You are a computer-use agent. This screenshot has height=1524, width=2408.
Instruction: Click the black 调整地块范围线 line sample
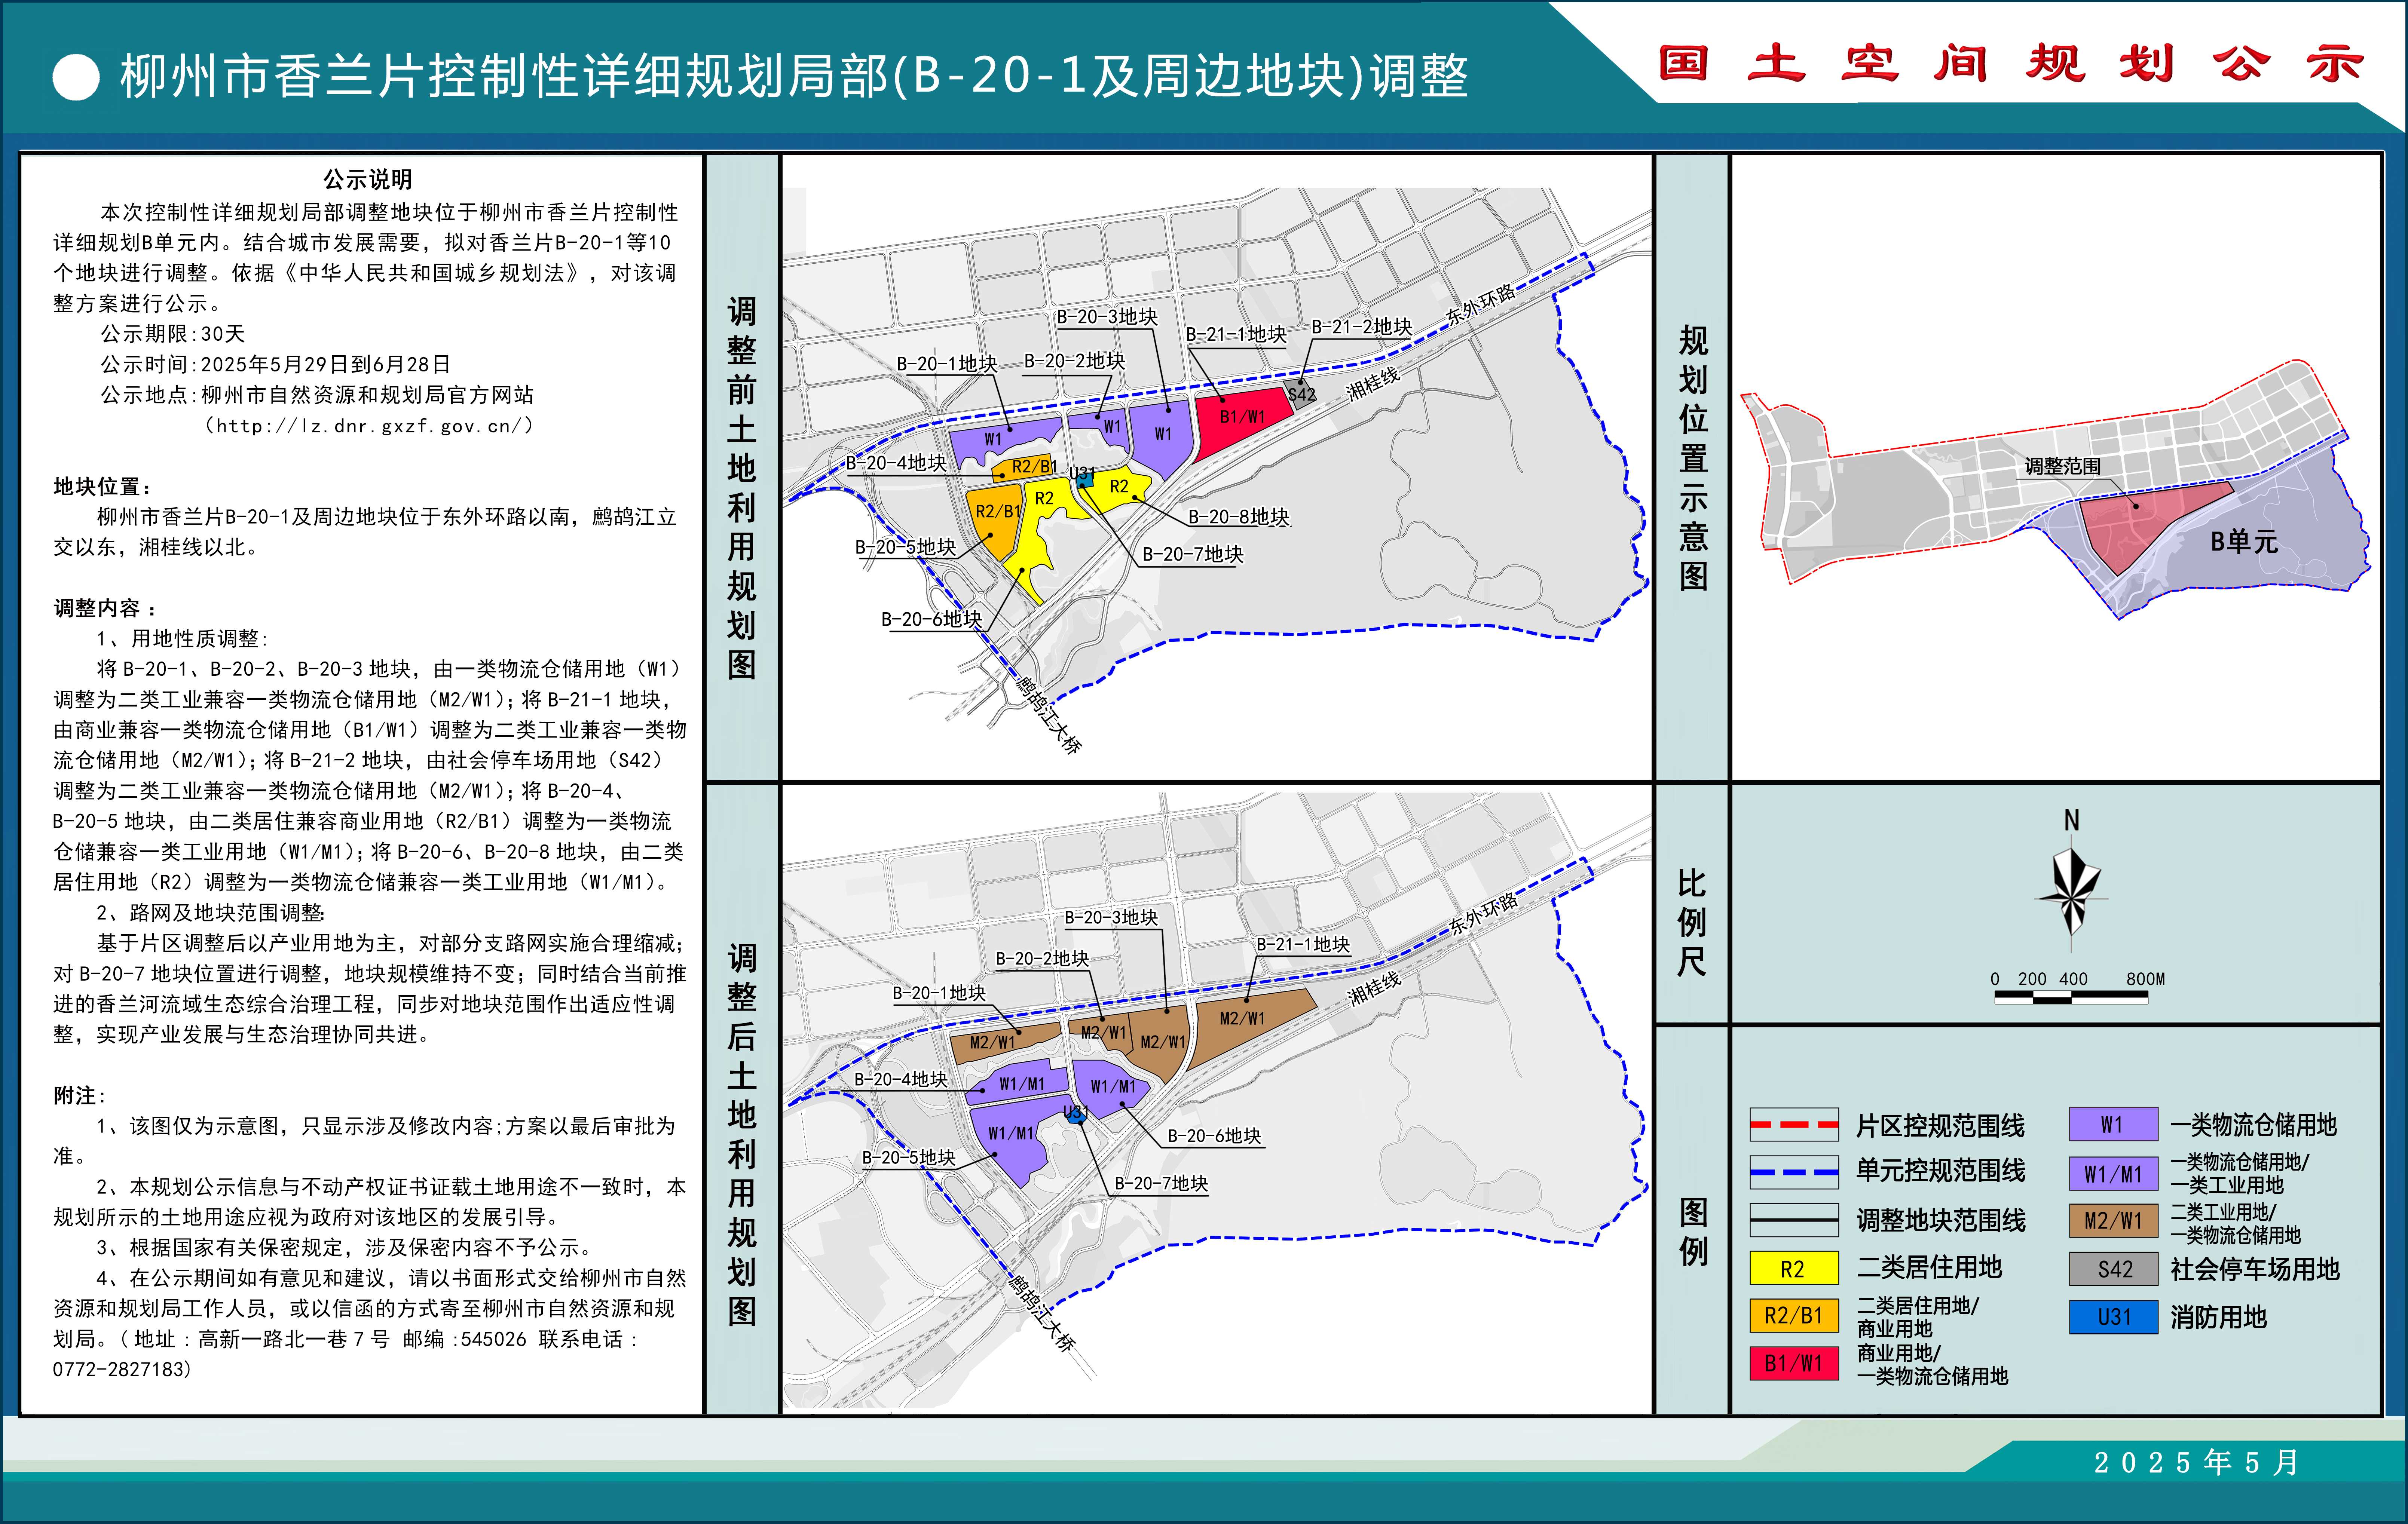click(x=1794, y=1220)
